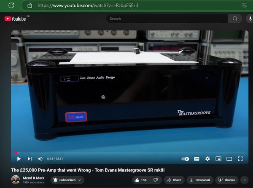This screenshot has width=253, height=188.
Task: Select the YouTube URL in the address bar
Action: coord(88,5)
